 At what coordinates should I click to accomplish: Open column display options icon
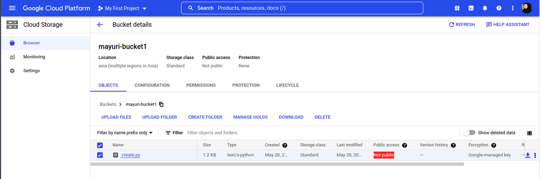pos(529,133)
